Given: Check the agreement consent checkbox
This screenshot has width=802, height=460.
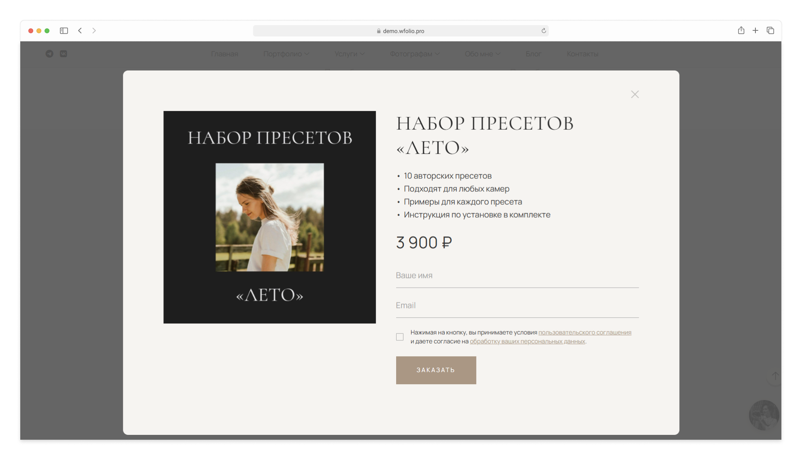Looking at the screenshot, I should pyautogui.click(x=400, y=337).
